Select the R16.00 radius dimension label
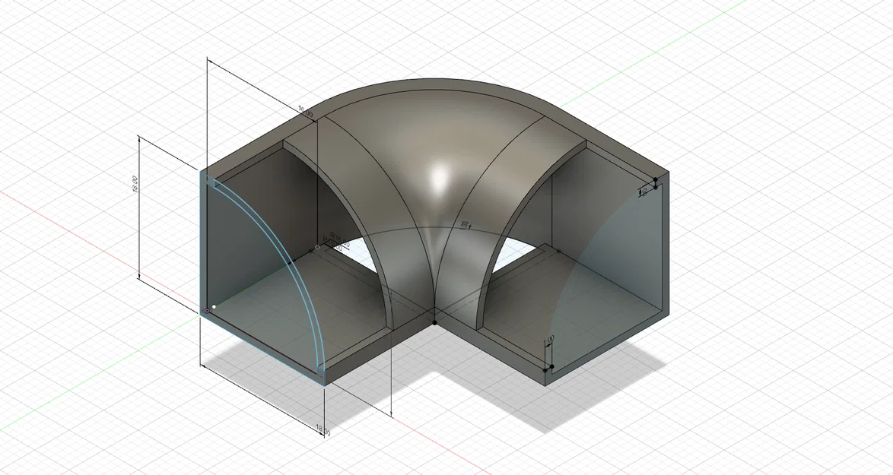Screen dimensions: 893x475 (x=338, y=240)
